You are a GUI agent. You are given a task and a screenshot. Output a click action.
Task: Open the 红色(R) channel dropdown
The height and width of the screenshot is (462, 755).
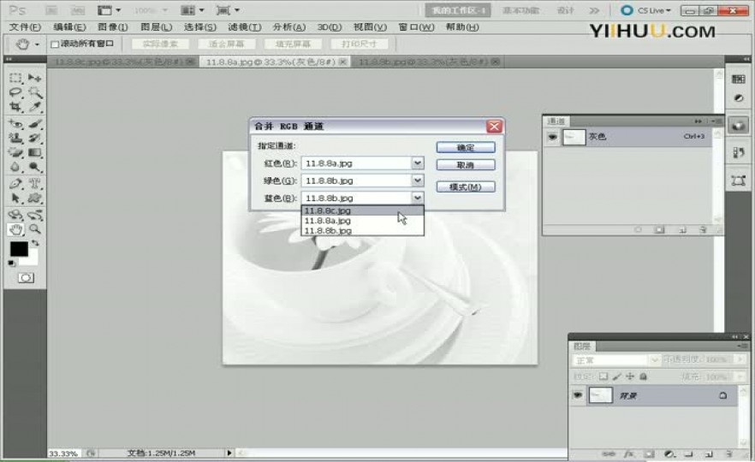(418, 163)
